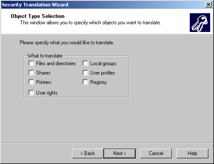This screenshot has height=164, width=214.
Task: Click the 'Please specify what you would like' text
Action: click(67, 43)
